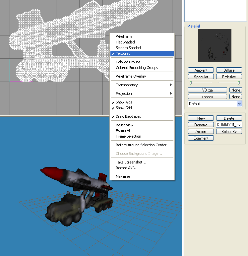Toggle the checked Textured menu entry
This screenshot has height=256, width=248.
click(x=142, y=53)
